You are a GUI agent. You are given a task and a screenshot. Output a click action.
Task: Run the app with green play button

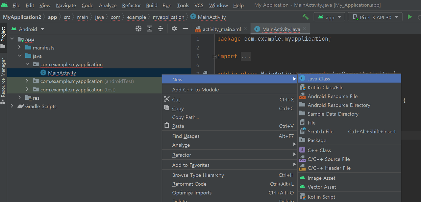[409, 17]
